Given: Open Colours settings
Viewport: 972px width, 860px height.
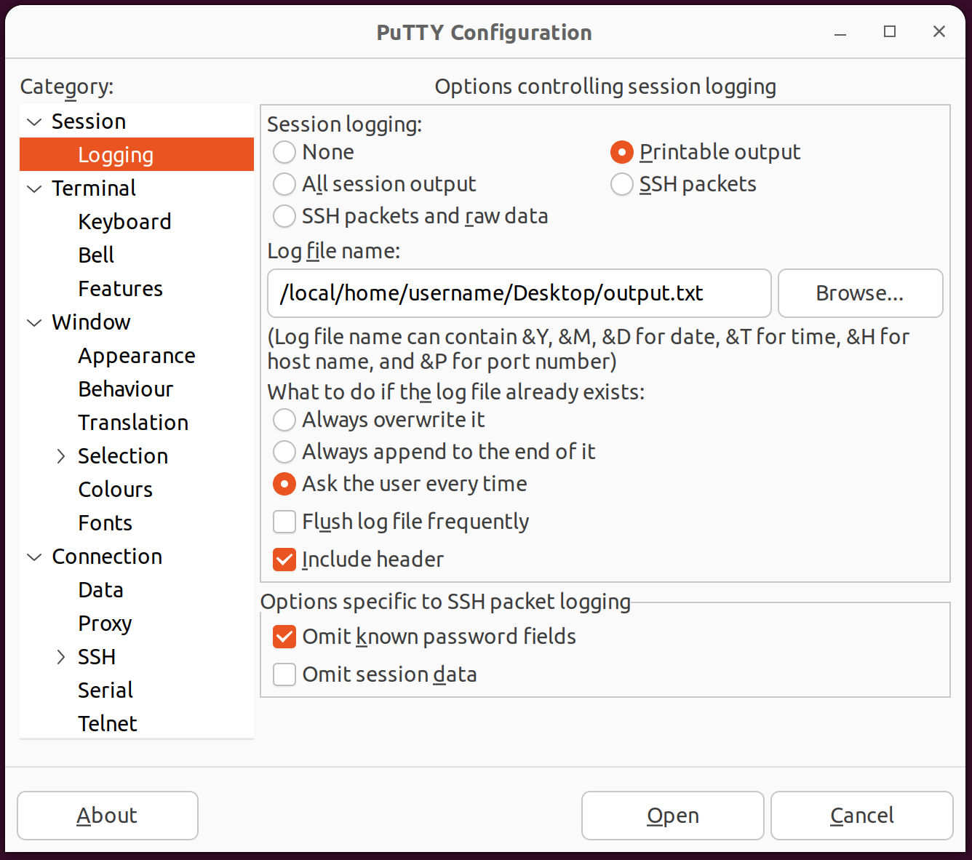Looking at the screenshot, I should [x=116, y=490].
